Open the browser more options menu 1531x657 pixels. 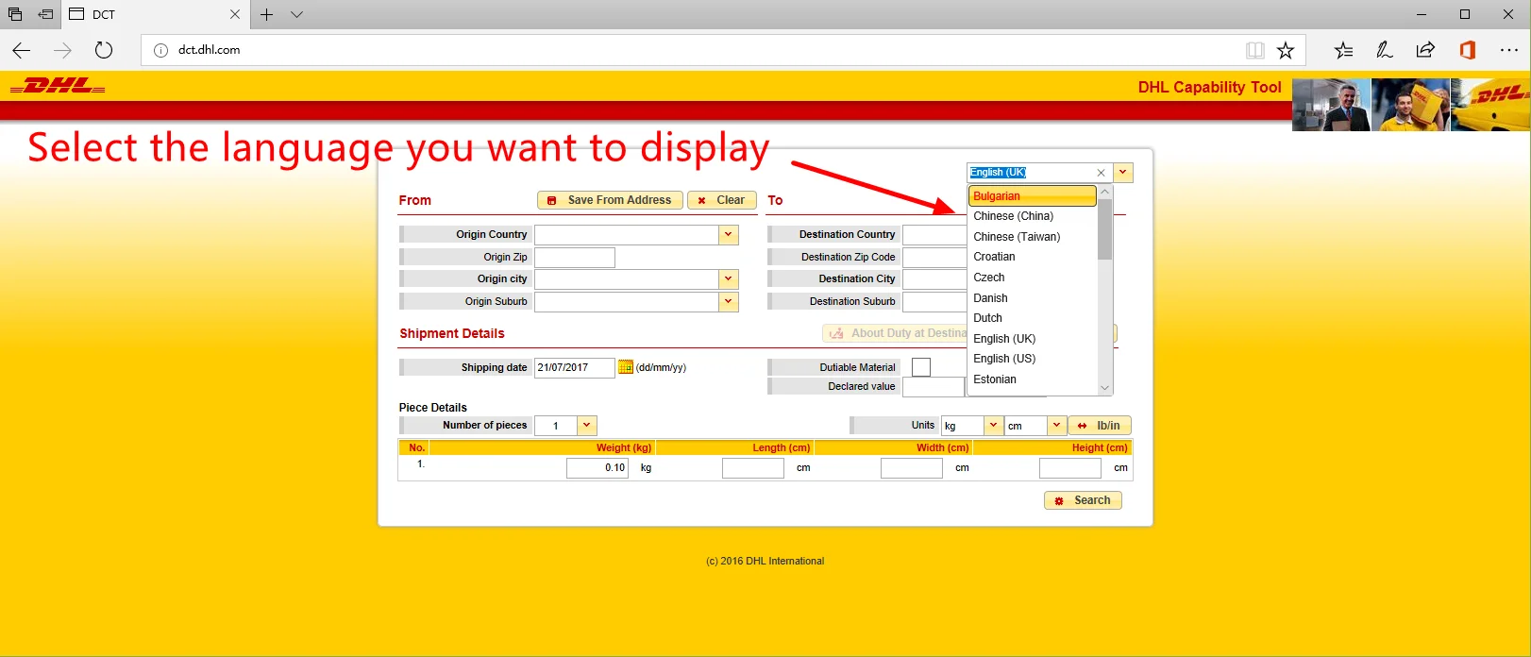coord(1508,50)
